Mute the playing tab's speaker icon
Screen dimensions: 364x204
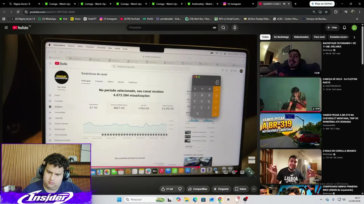click(284, 4)
